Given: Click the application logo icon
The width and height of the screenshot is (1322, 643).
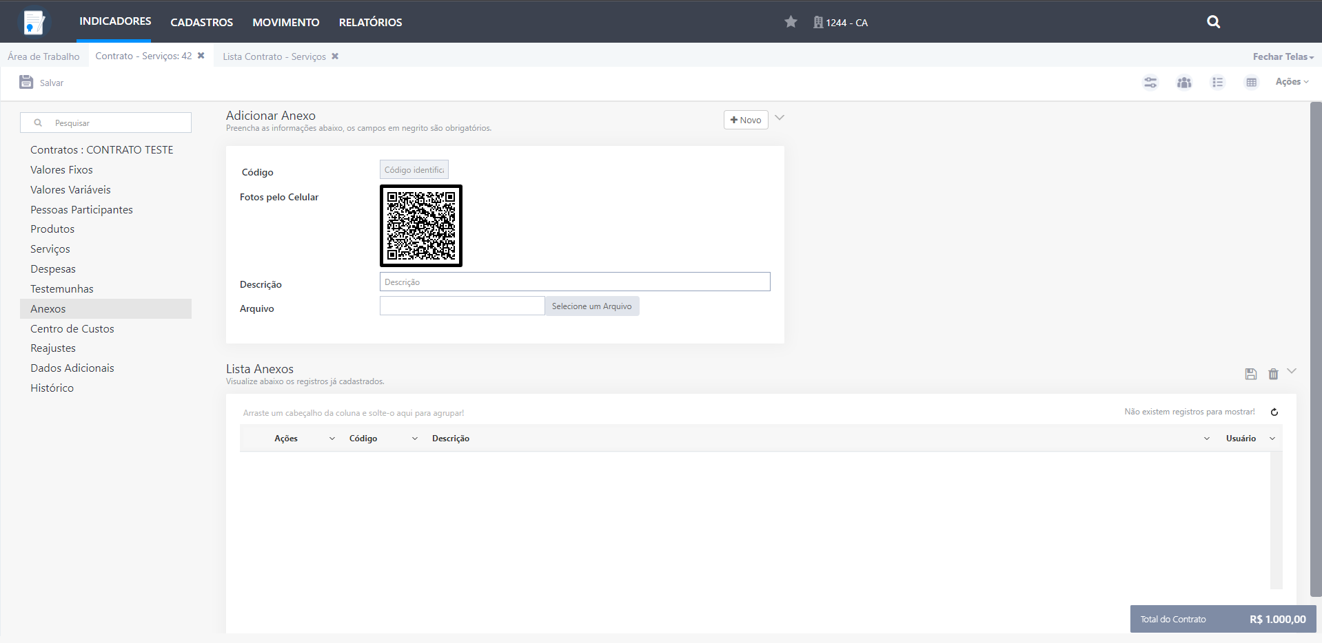Looking at the screenshot, I should (x=34, y=22).
